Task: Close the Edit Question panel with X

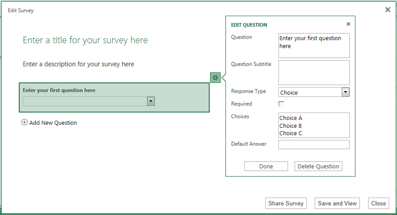Action: coord(348,25)
